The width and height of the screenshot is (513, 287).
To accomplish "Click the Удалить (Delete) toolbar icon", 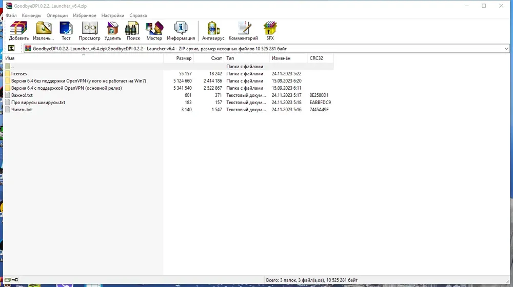I will (x=112, y=31).
